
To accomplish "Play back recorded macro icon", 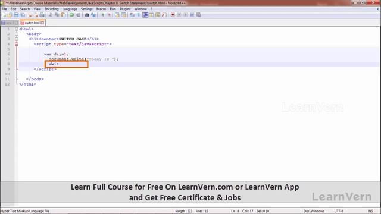I will coord(186,15).
